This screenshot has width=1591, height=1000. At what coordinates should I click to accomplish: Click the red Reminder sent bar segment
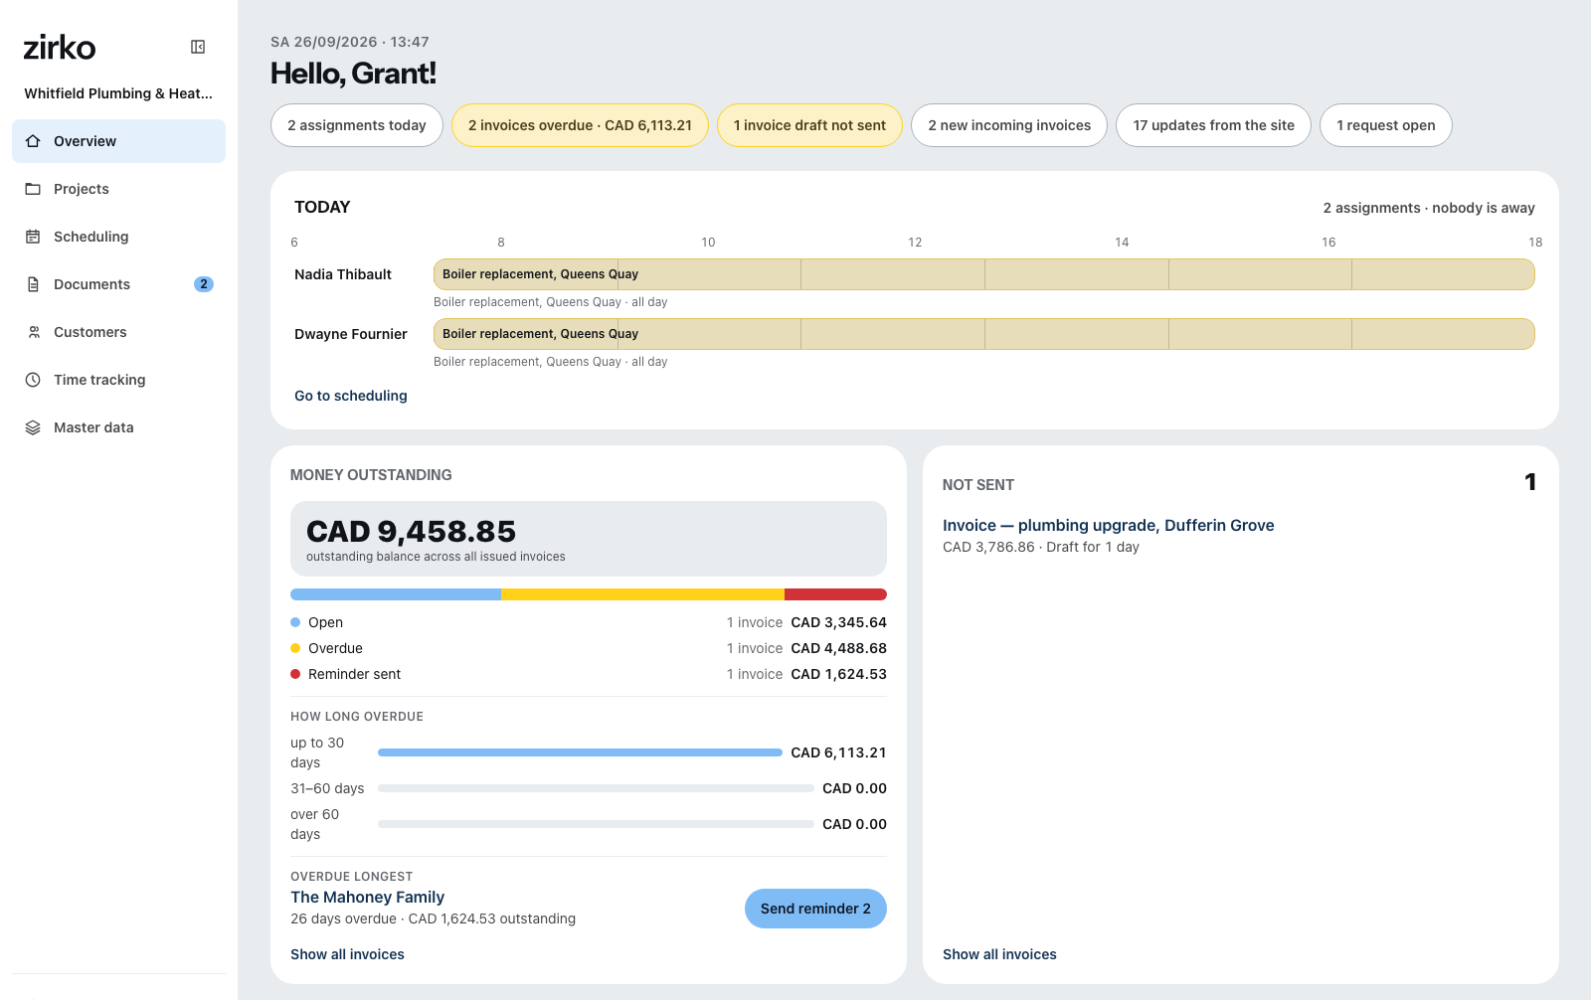coord(835,594)
